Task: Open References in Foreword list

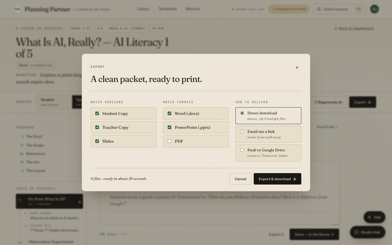Action: (35, 154)
